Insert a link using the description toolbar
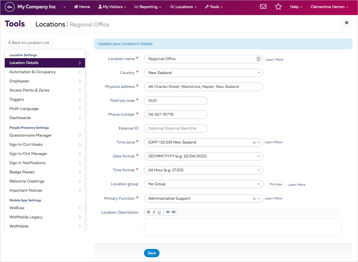The image size is (358, 262). point(168,212)
